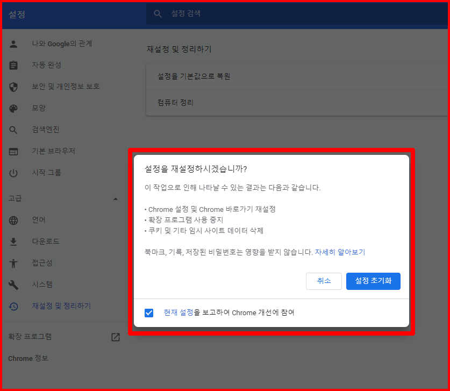Click the 재설정 및 정리하기 page heading
This screenshot has height=391, width=450.
(x=179, y=49)
